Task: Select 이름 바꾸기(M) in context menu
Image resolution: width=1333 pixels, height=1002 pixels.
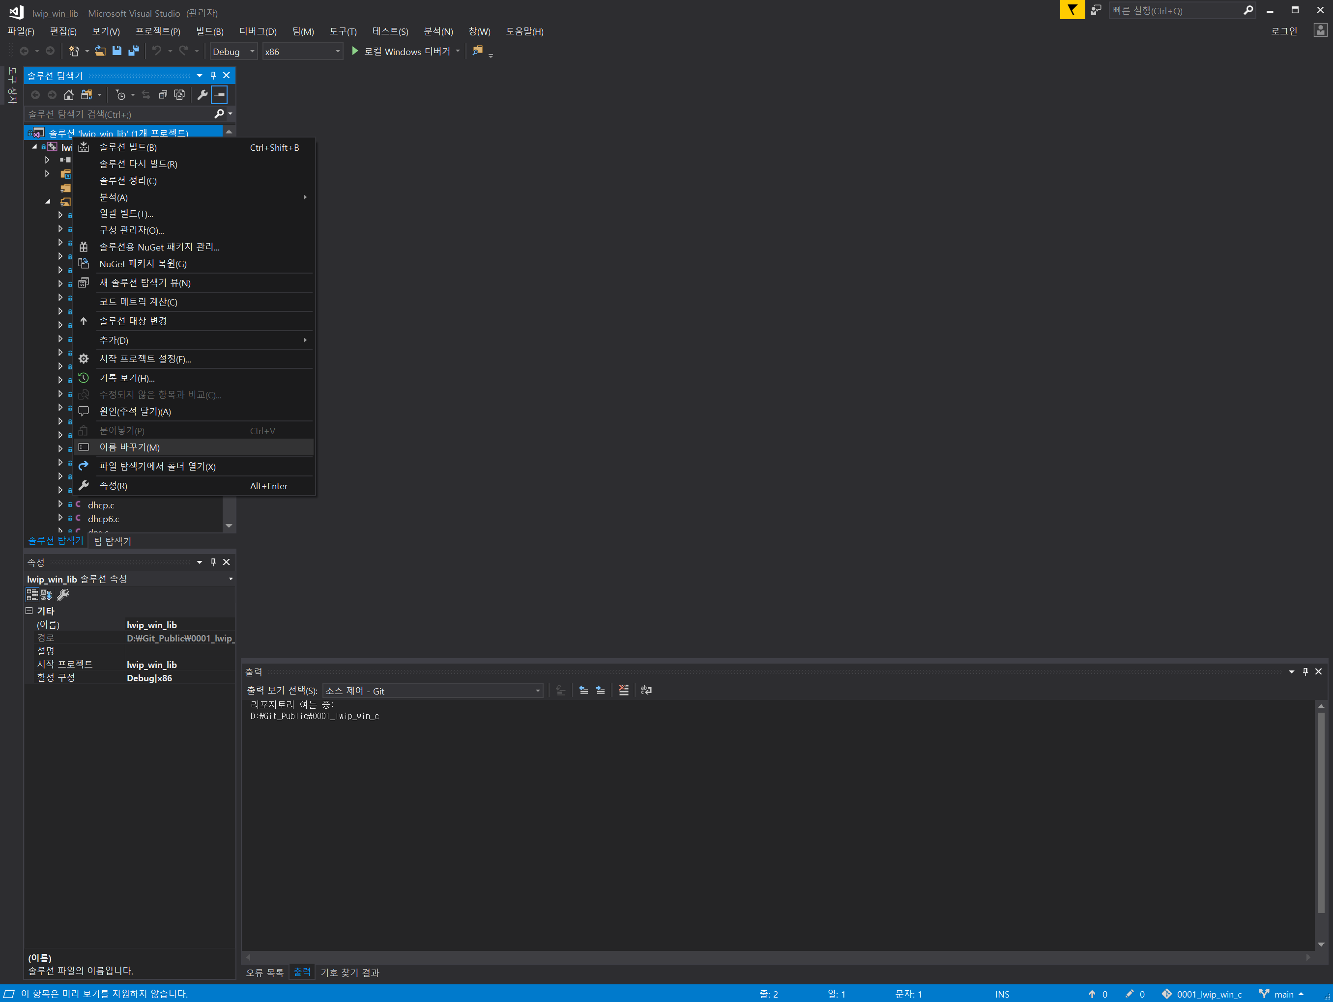Action: 194,447
